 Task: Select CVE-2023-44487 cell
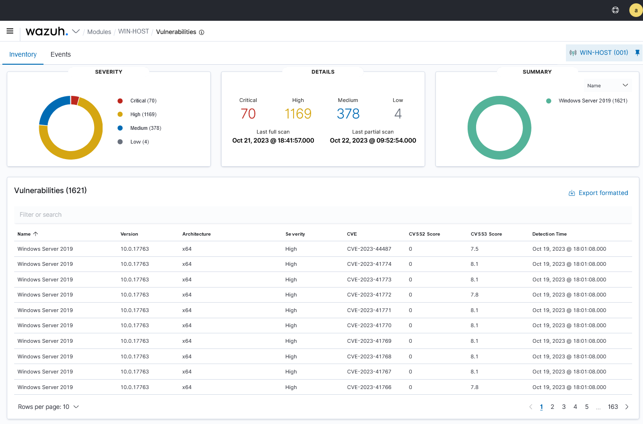pyautogui.click(x=369, y=249)
